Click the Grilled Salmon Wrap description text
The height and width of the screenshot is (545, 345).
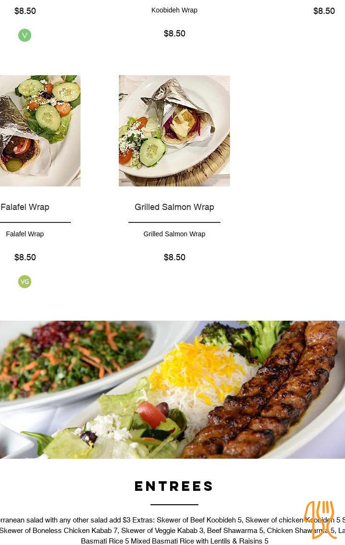174,234
